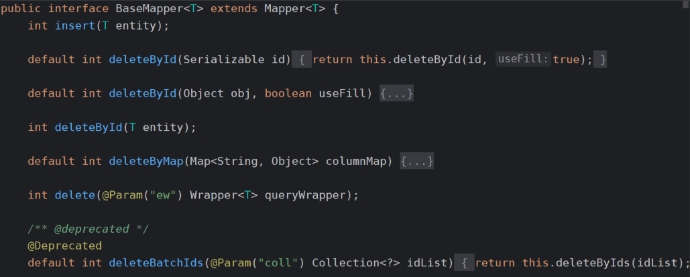Click entity parameter of insert method
Viewport: 690px width, 277px height.
coord(136,25)
